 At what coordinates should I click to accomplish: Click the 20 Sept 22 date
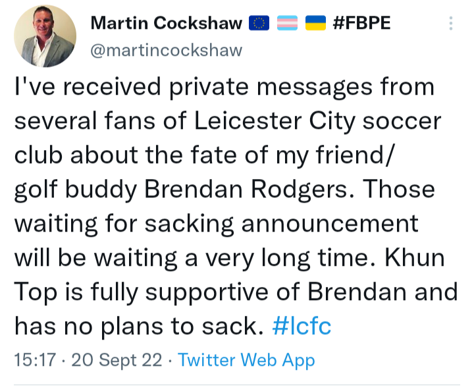pyautogui.click(x=117, y=360)
